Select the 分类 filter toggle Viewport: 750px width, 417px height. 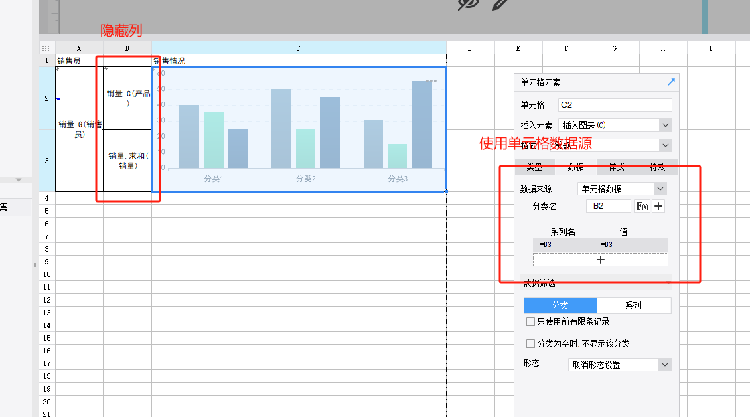click(x=560, y=306)
